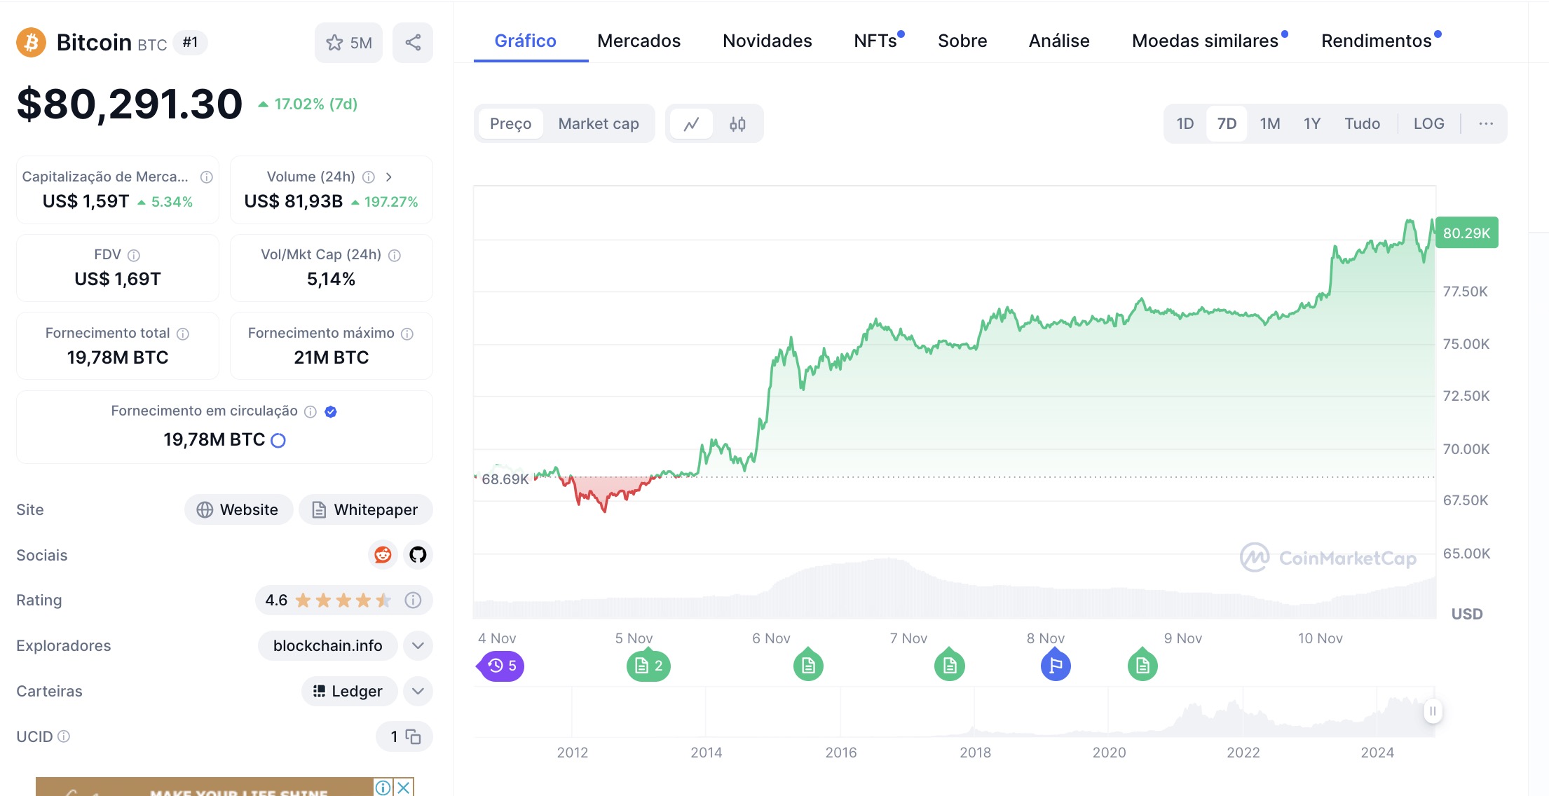Open the Sobre tab
This screenshot has height=796, width=1549.
tap(962, 41)
